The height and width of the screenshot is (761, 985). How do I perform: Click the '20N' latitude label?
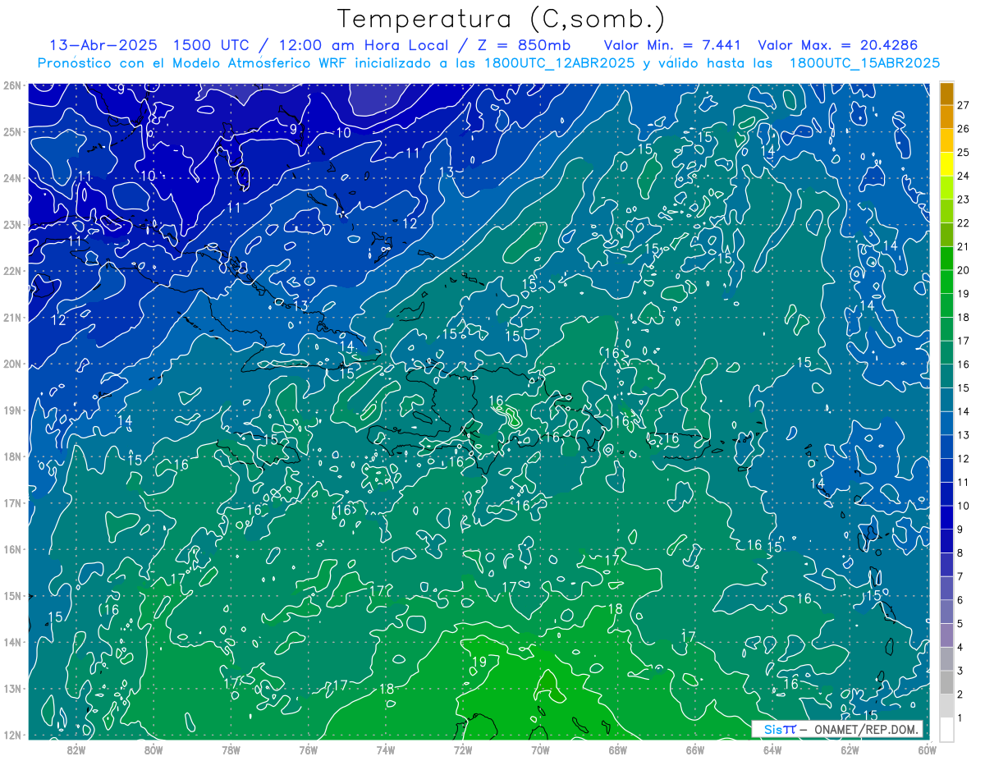[x=12, y=364]
